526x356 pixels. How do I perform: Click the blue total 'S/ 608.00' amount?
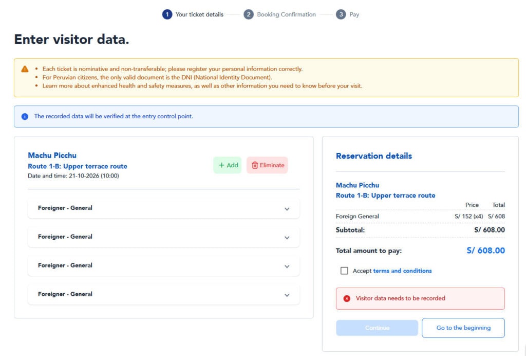[486, 251]
